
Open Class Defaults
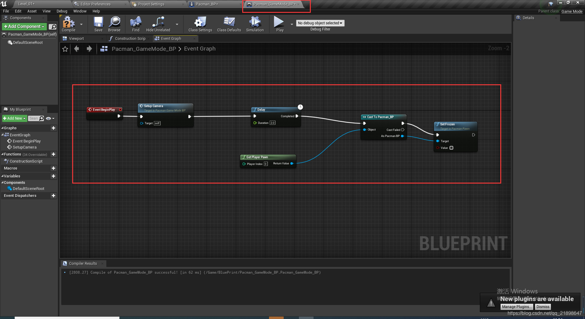(x=229, y=24)
